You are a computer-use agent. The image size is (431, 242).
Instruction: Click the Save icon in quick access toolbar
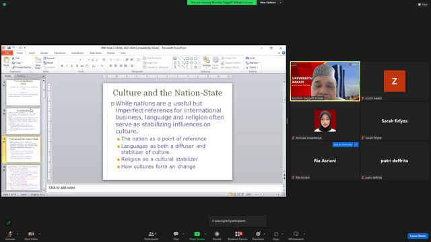tap(9, 48)
